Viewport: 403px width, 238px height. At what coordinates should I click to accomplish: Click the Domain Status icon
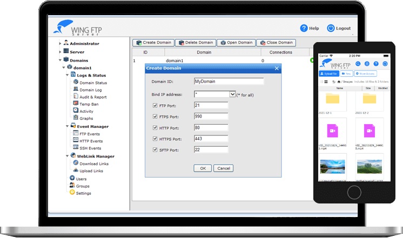click(76, 81)
